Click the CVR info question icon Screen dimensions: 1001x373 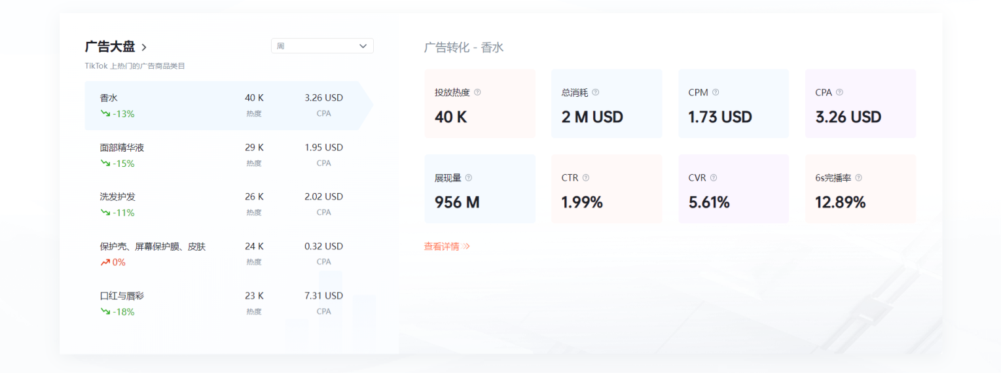pyautogui.click(x=714, y=178)
